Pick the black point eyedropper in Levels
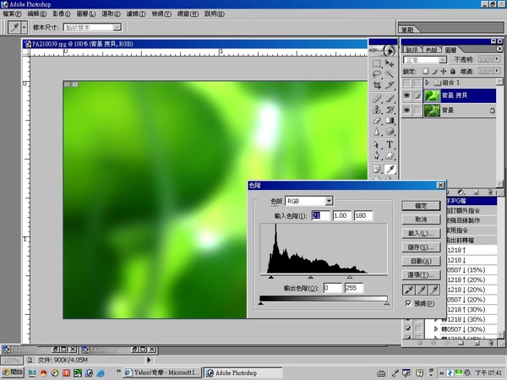 click(409, 290)
